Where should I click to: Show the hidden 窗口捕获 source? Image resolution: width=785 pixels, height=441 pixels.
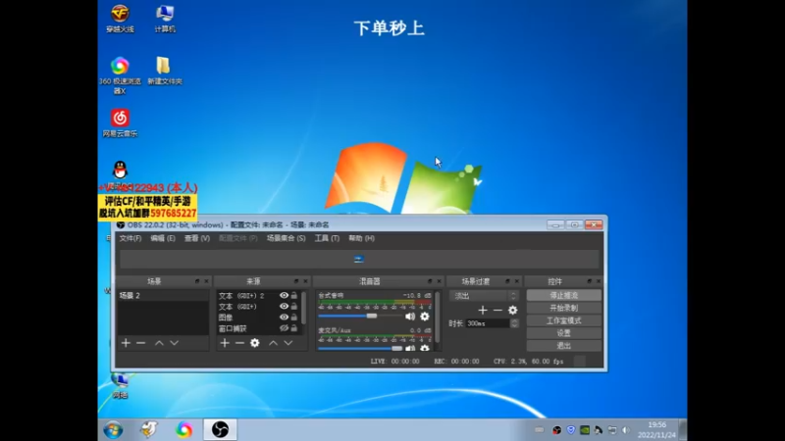click(284, 328)
